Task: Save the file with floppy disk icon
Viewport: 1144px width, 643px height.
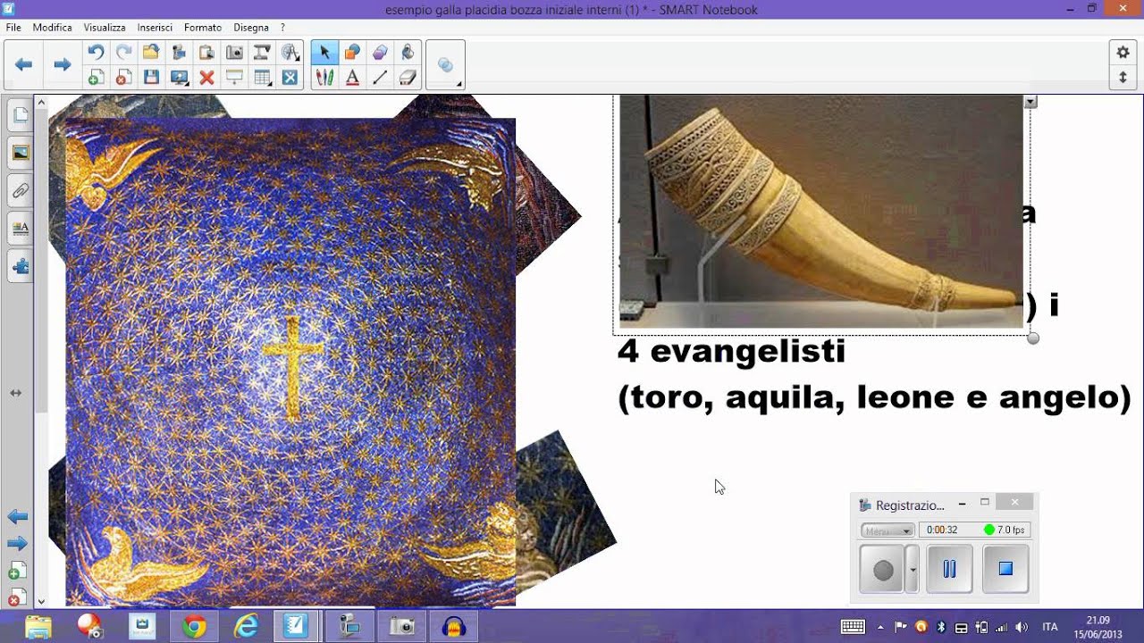Action: (x=151, y=78)
